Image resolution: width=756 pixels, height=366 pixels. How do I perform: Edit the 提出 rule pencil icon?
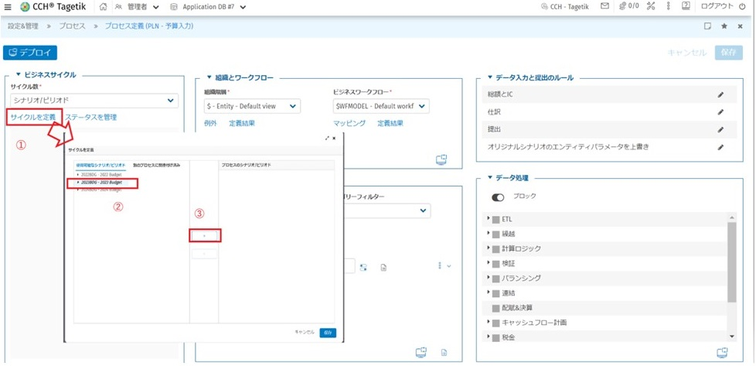720,130
